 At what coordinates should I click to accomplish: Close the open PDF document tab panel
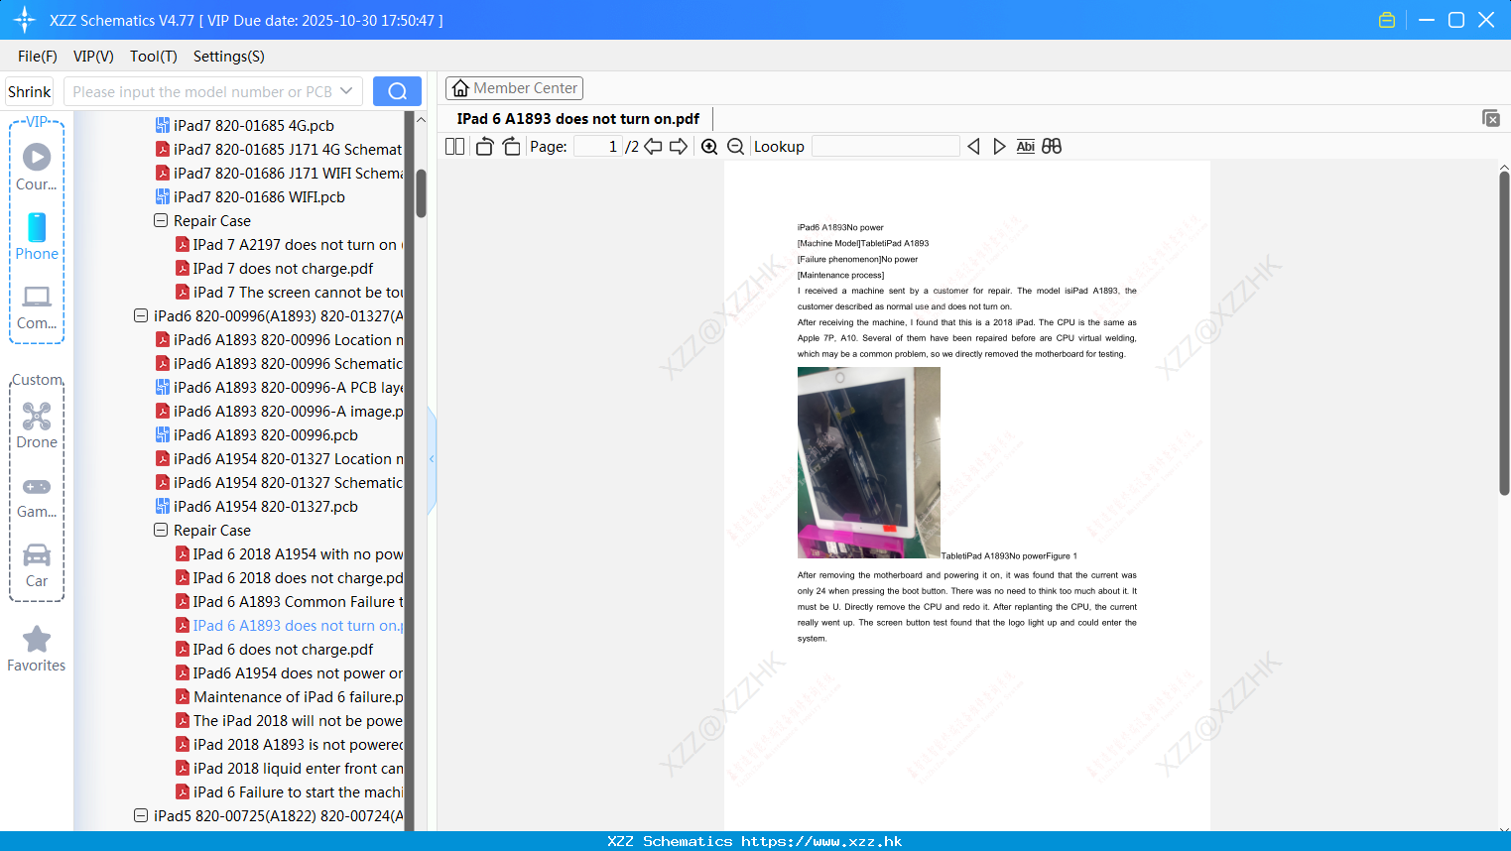(x=1491, y=118)
